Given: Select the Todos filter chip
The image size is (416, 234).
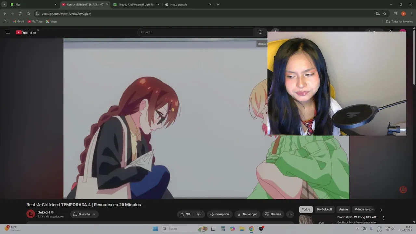Looking at the screenshot, I should [306, 209].
